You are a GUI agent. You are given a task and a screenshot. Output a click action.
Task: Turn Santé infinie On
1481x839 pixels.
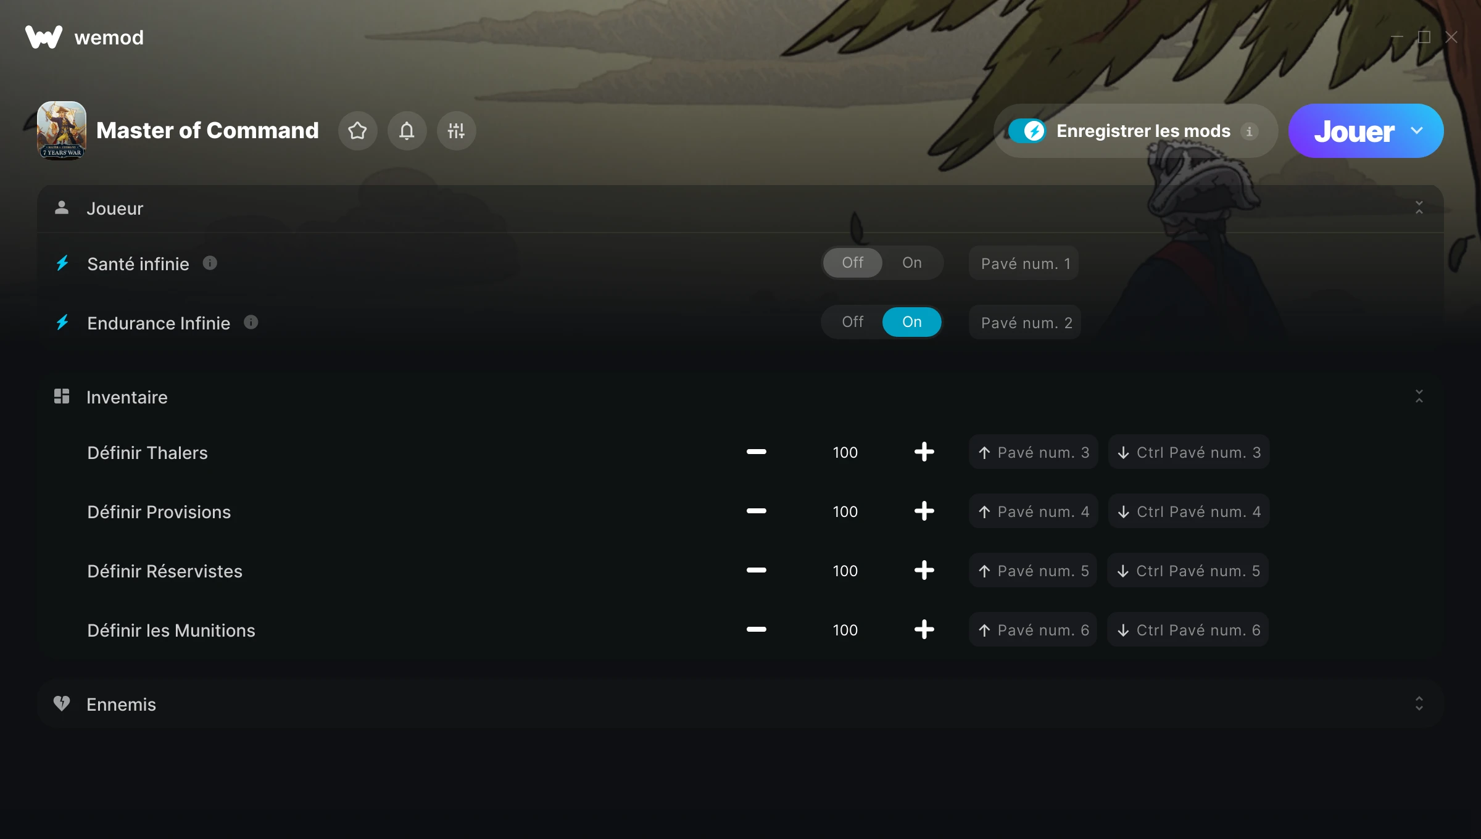(911, 263)
